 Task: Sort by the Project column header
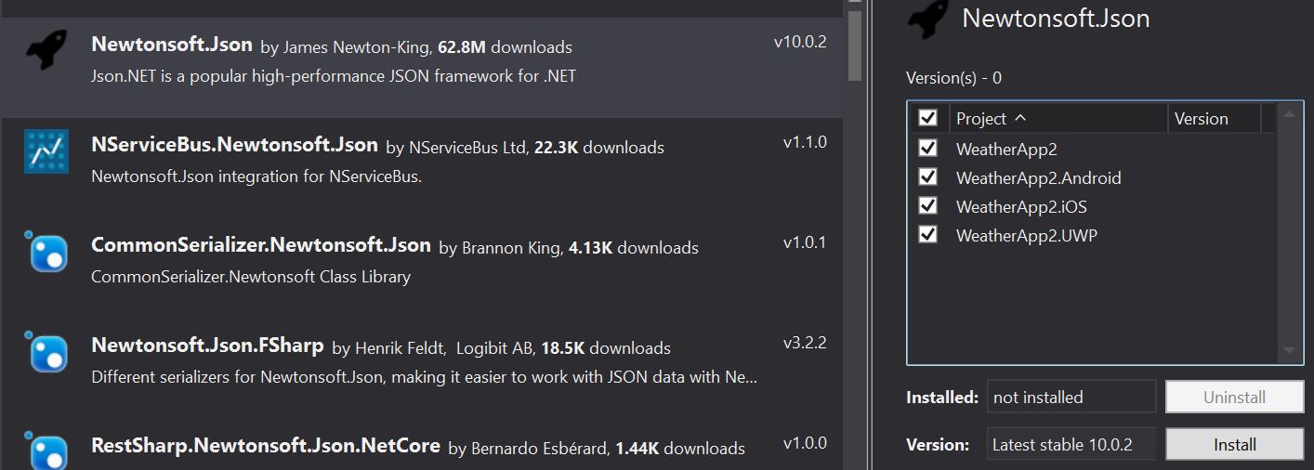click(x=1058, y=118)
